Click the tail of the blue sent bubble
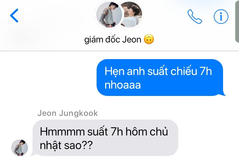The width and height of the screenshot is (239, 161). (x=224, y=94)
